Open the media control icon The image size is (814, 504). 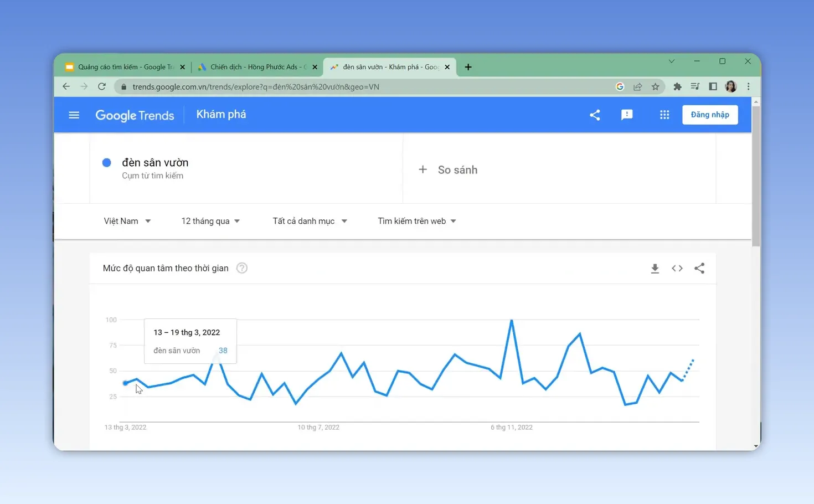coord(695,86)
